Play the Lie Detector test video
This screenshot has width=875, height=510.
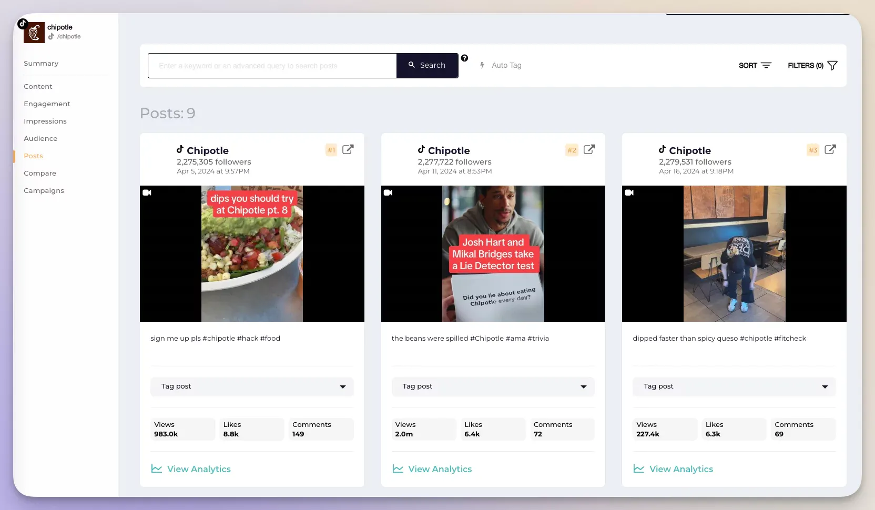(493, 253)
